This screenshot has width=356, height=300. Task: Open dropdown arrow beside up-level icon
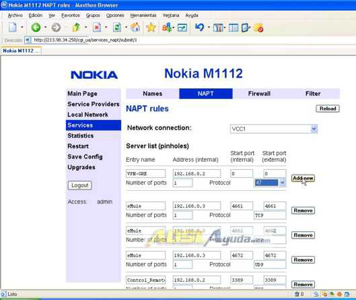click(86, 27)
